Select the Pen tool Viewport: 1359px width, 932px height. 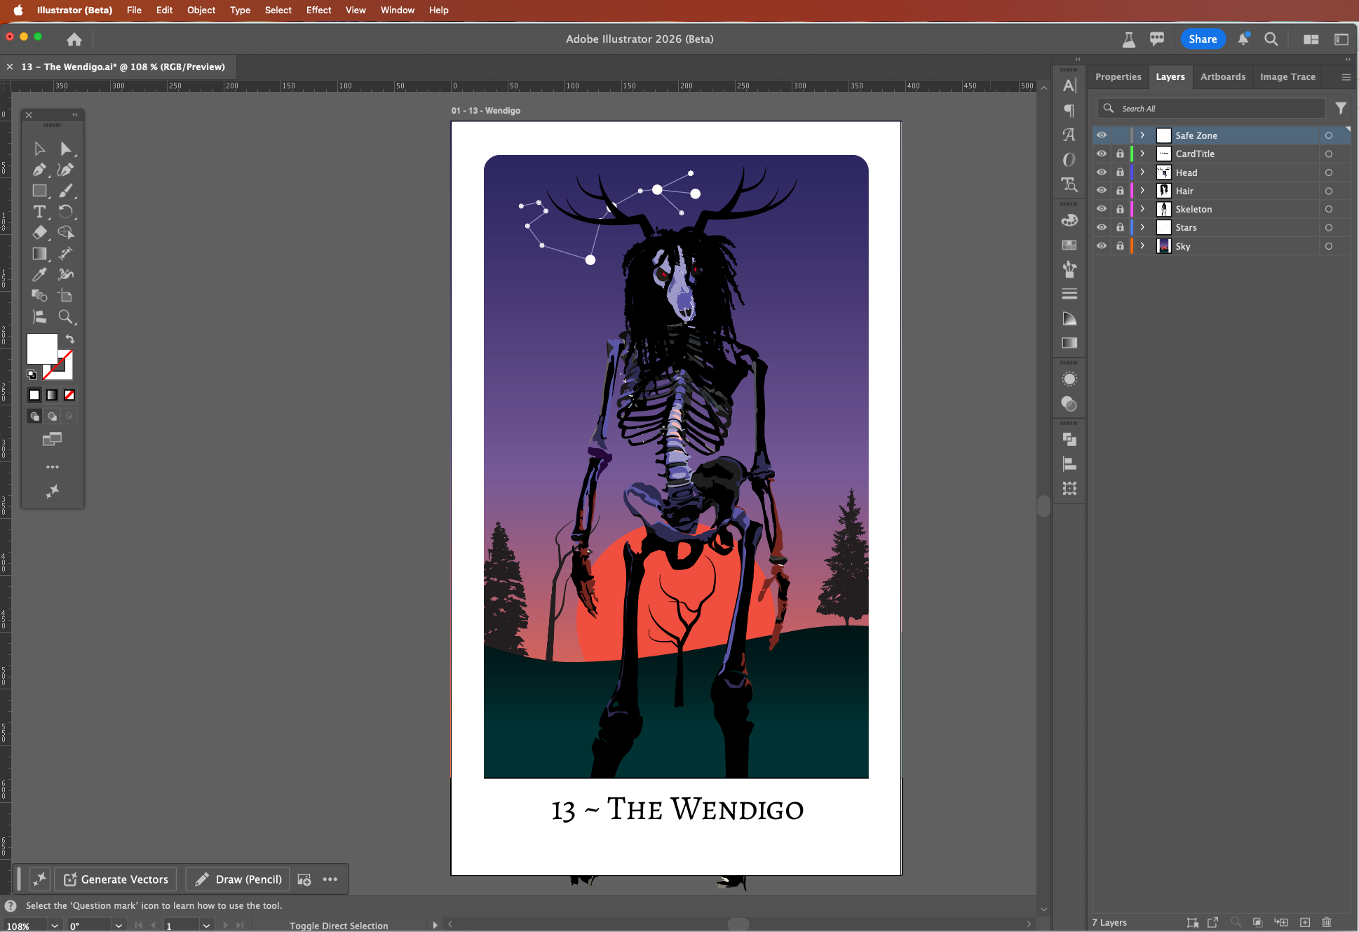pyautogui.click(x=39, y=170)
